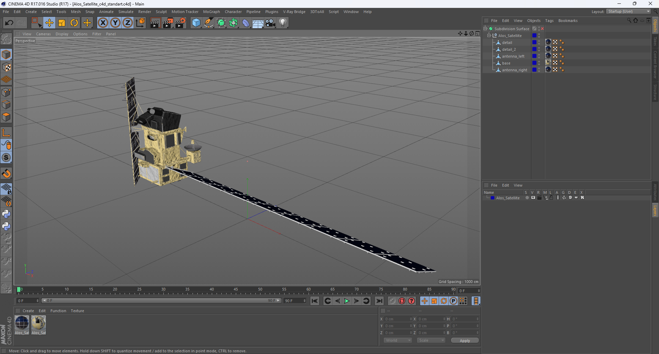Click the X position input field
Image resolution: width=659 pixels, height=354 pixels.
397,319
